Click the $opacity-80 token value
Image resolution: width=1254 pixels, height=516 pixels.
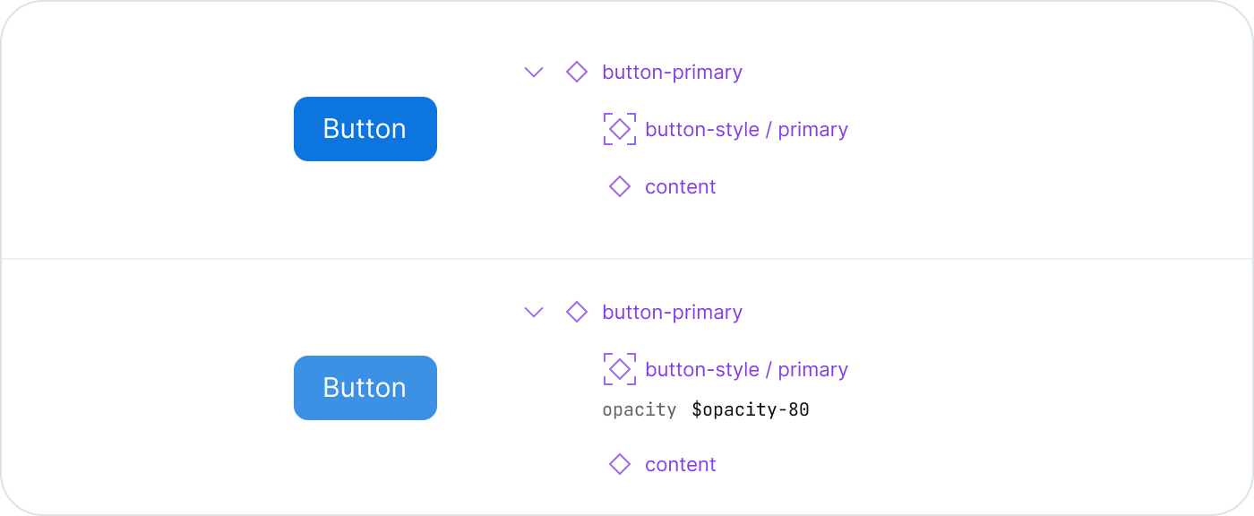(751, 410)
